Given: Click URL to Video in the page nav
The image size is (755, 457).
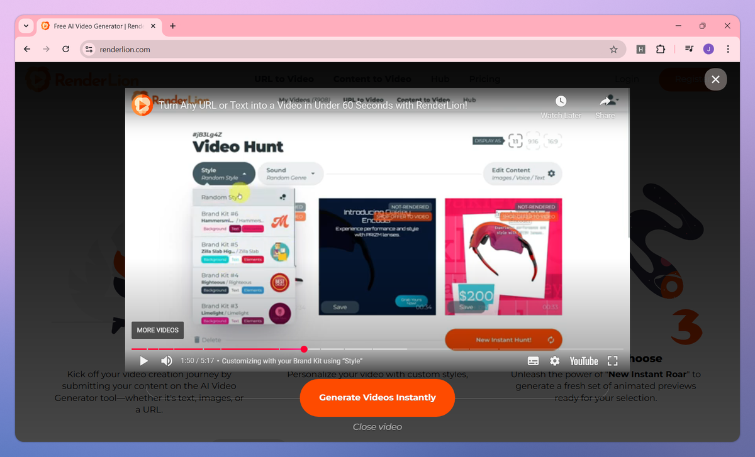Looking at the screenshot, I should 284,79.
